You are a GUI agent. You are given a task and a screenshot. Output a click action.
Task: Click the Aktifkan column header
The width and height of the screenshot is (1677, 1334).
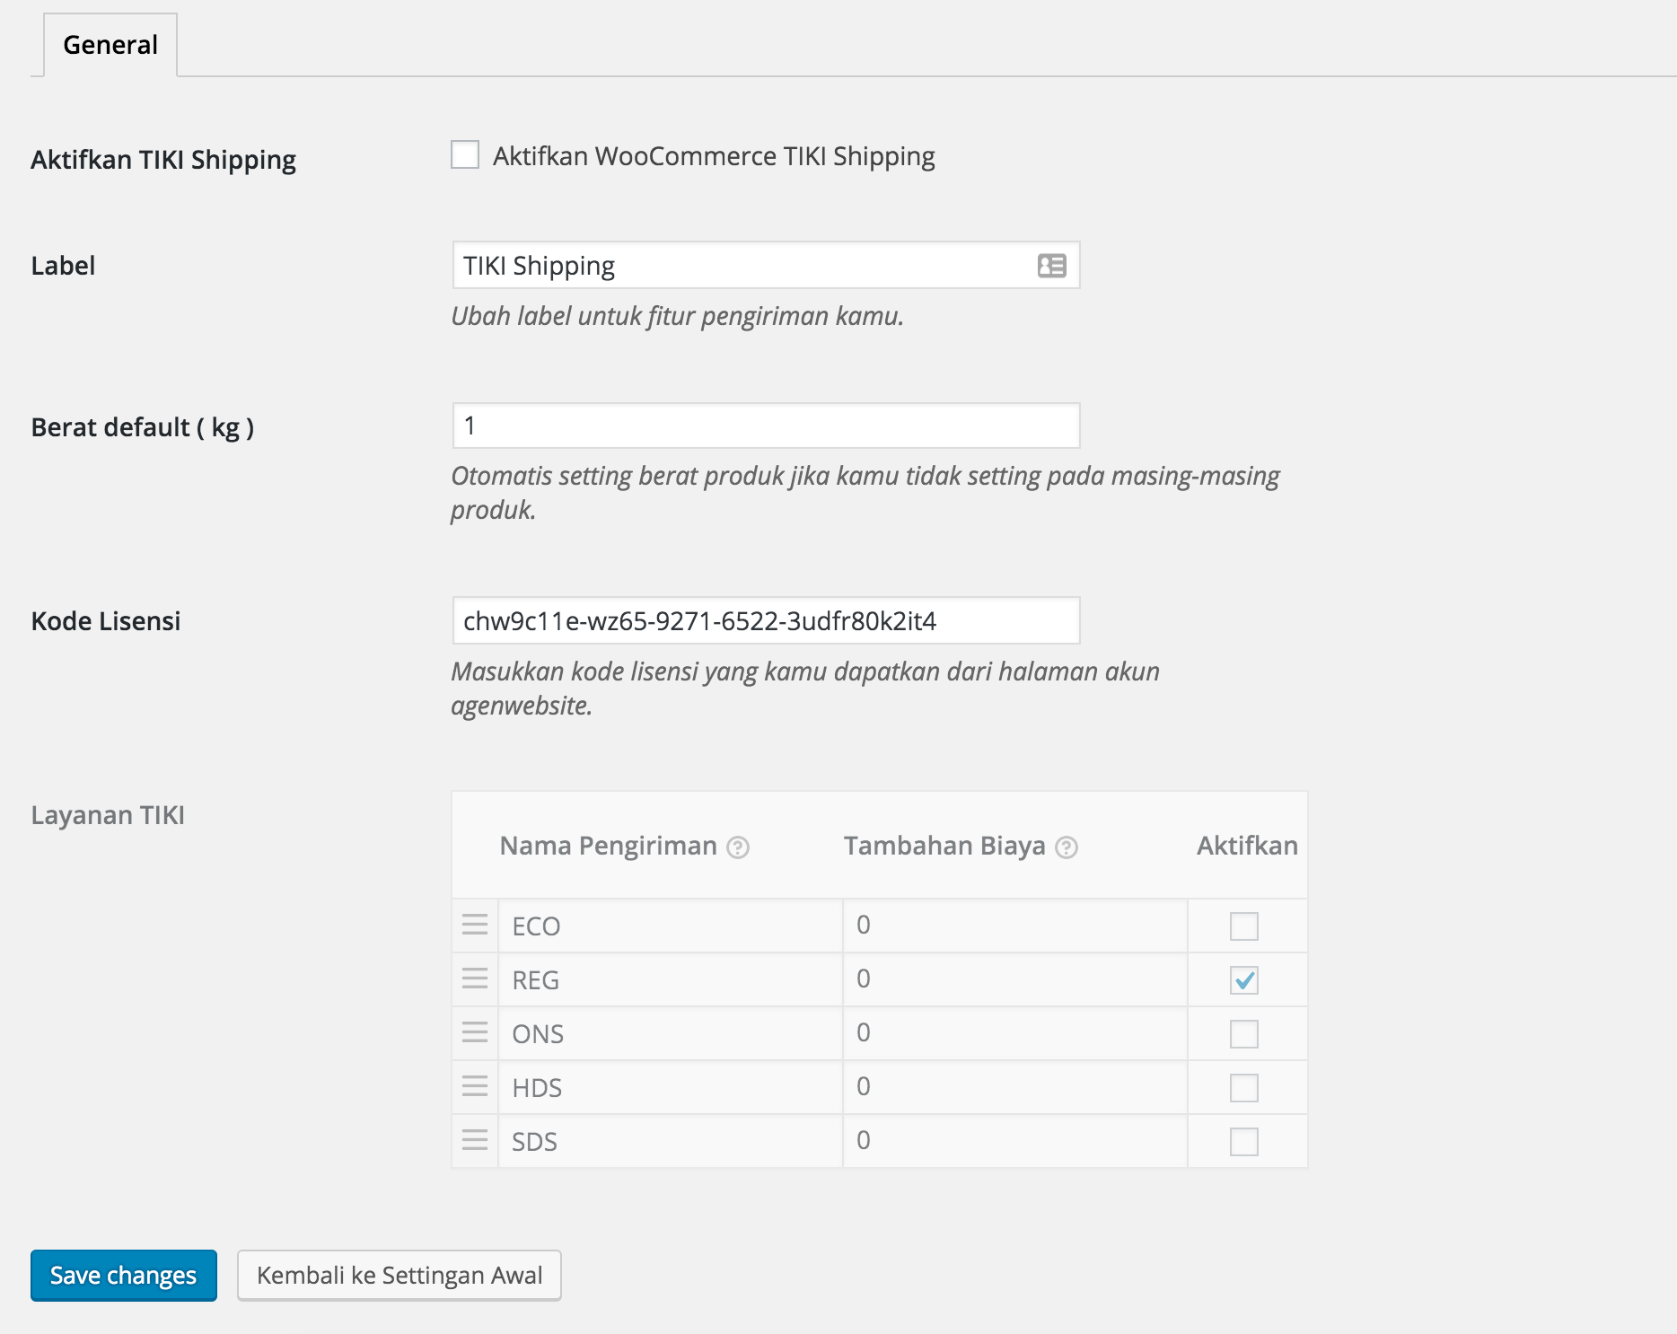click(1247, 846)
